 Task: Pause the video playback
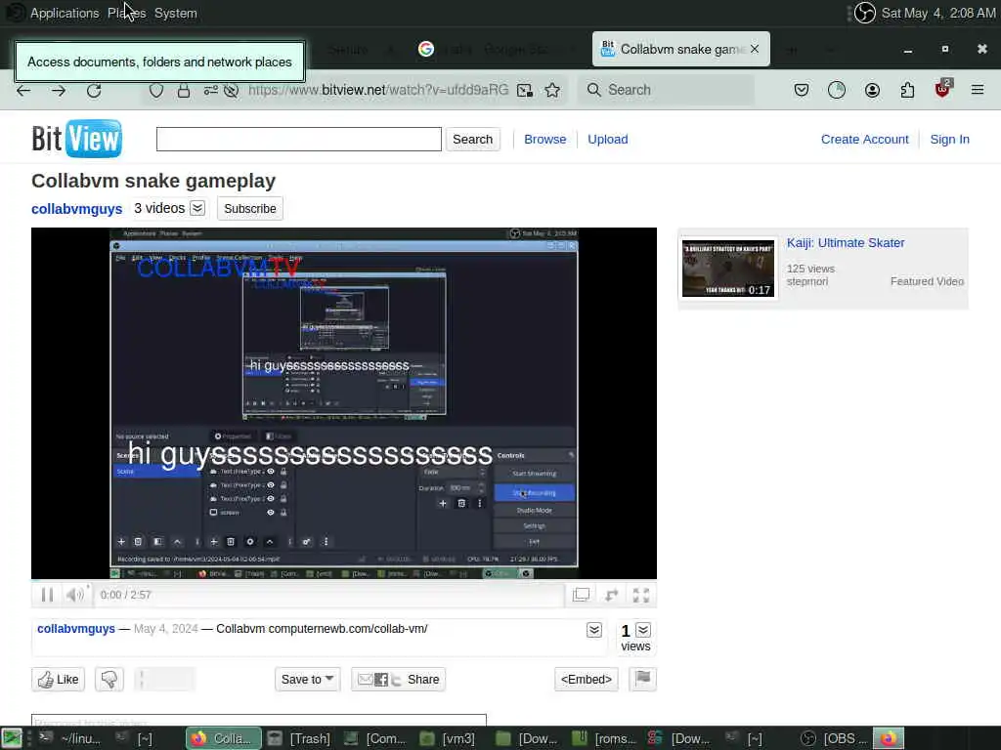(47, 595)
